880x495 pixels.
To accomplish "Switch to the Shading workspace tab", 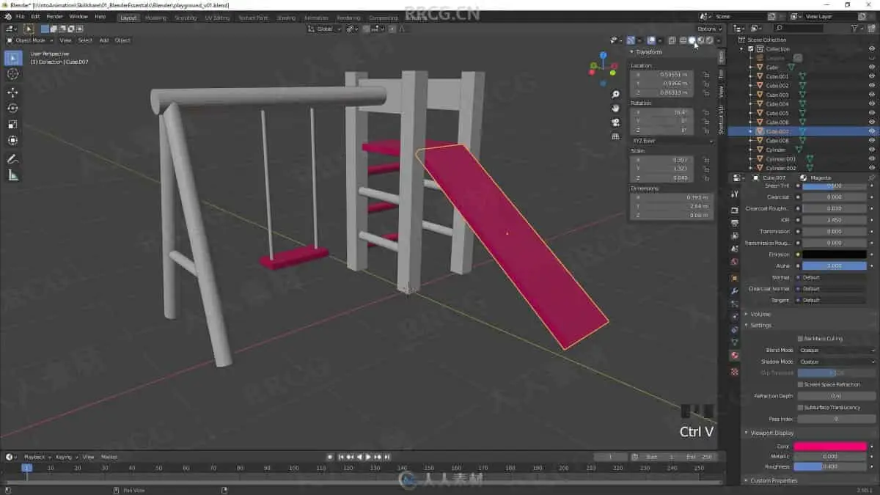I will 286,18.
